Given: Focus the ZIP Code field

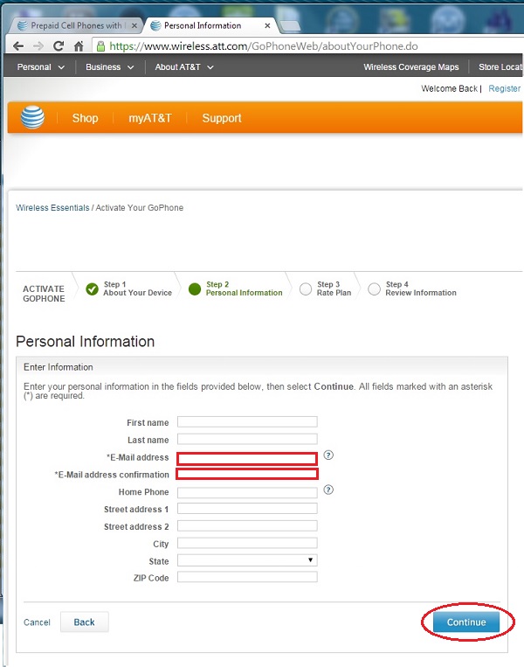Looking at the screenshot, I should [x=247, y=577].
